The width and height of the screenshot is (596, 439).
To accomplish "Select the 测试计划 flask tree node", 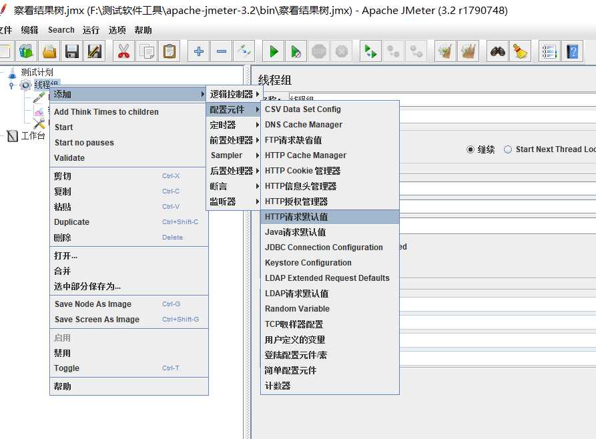I will click(x=31, y=72).
